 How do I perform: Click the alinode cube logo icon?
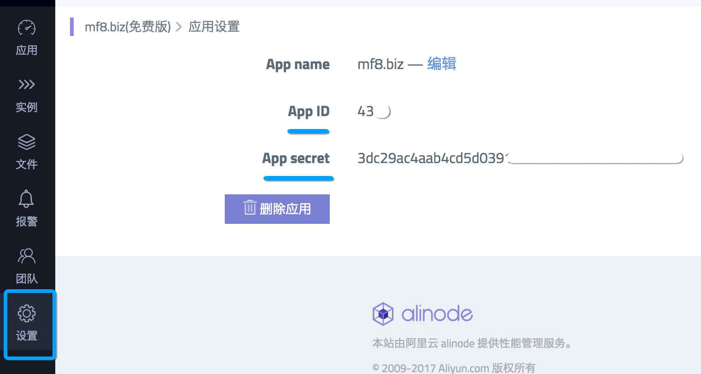(383, 314)
